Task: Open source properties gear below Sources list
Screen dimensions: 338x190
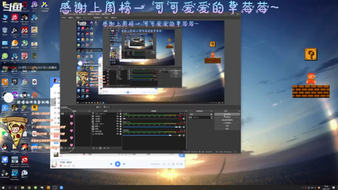Action: [x=100, y=148]
